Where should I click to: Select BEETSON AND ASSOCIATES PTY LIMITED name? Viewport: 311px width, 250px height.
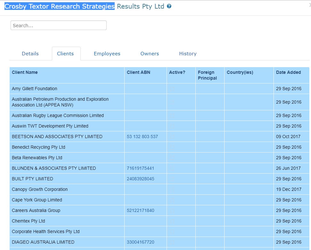pos(57,137)
